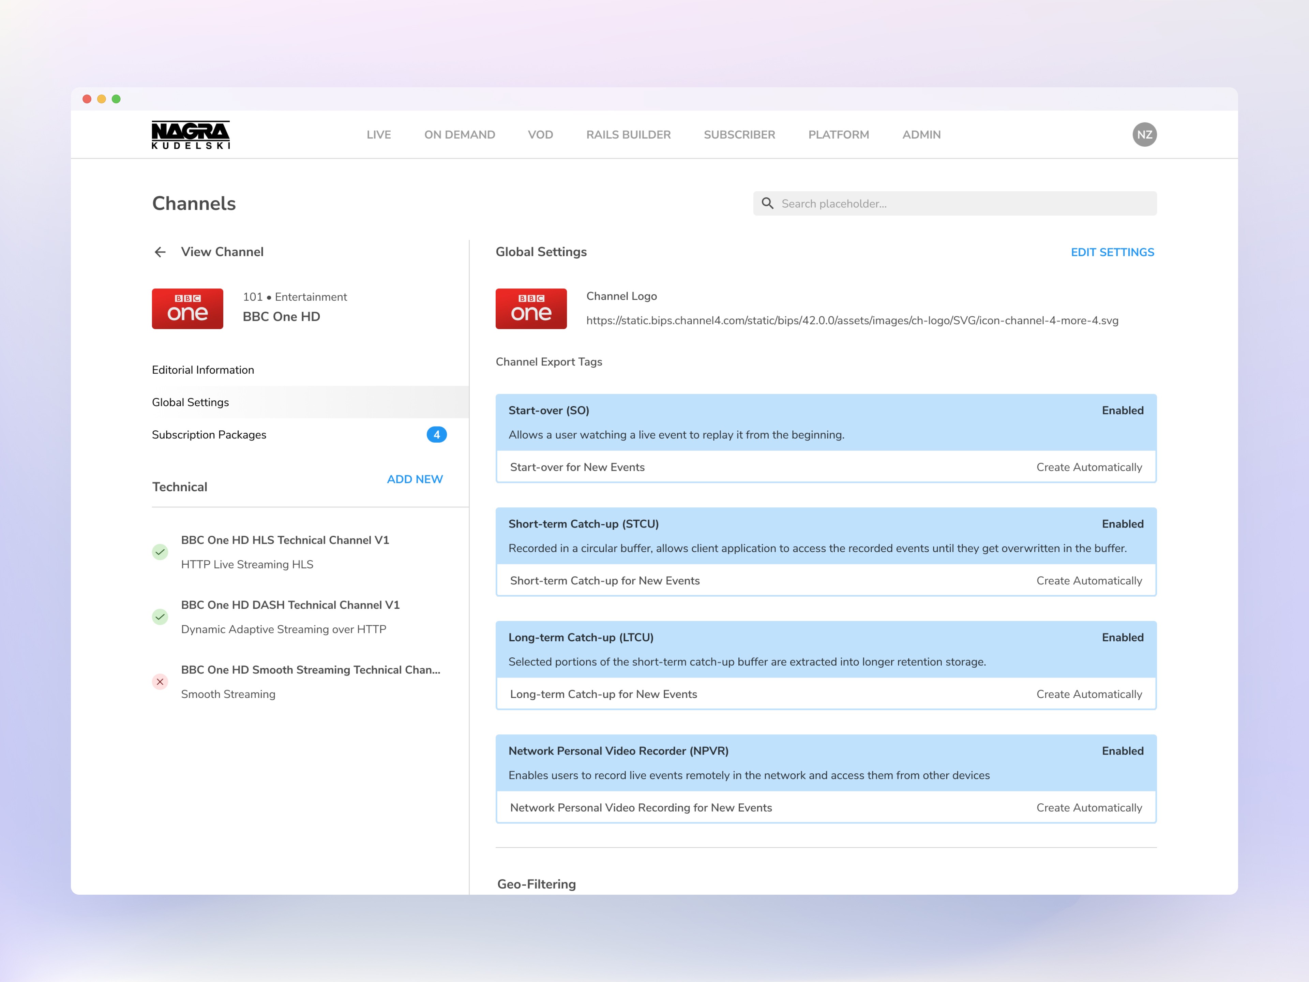Click Channel Logo thumbnail in Global Settings

click(531, 309)
